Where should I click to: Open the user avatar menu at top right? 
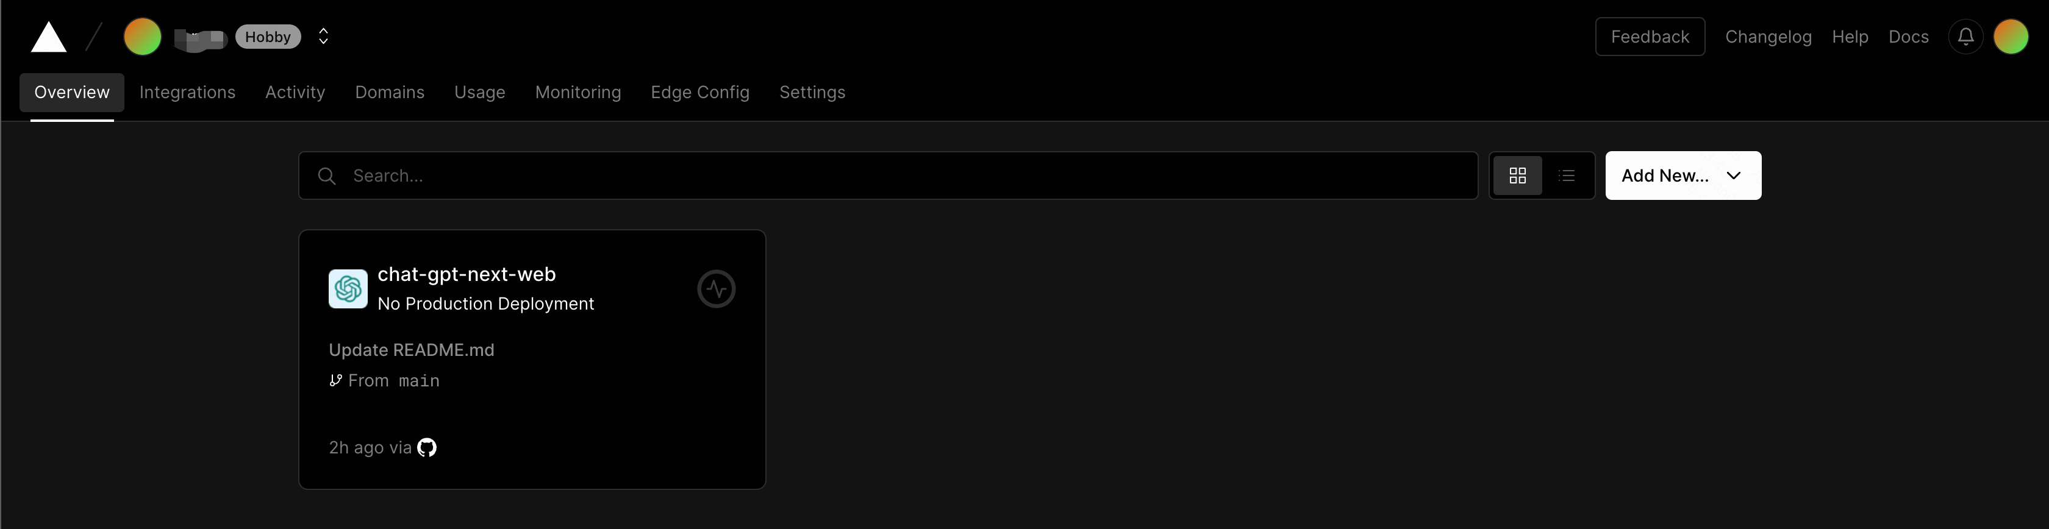point(2011,37)
